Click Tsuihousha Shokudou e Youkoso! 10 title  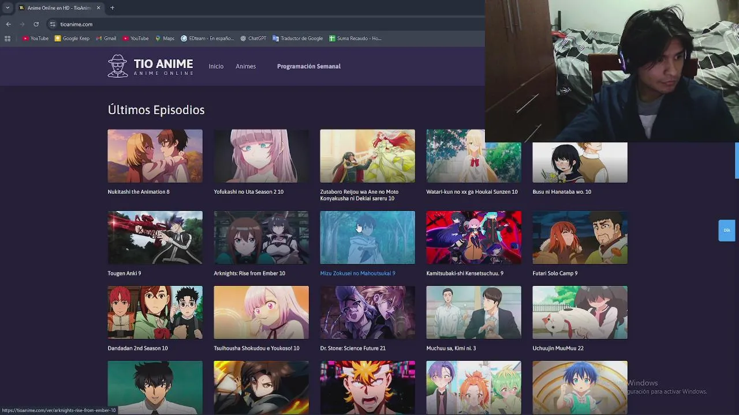256,348
